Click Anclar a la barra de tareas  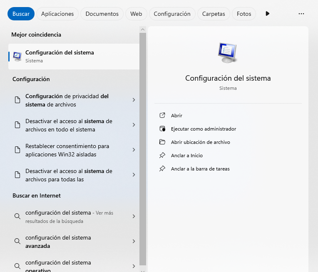pos(200,169)
